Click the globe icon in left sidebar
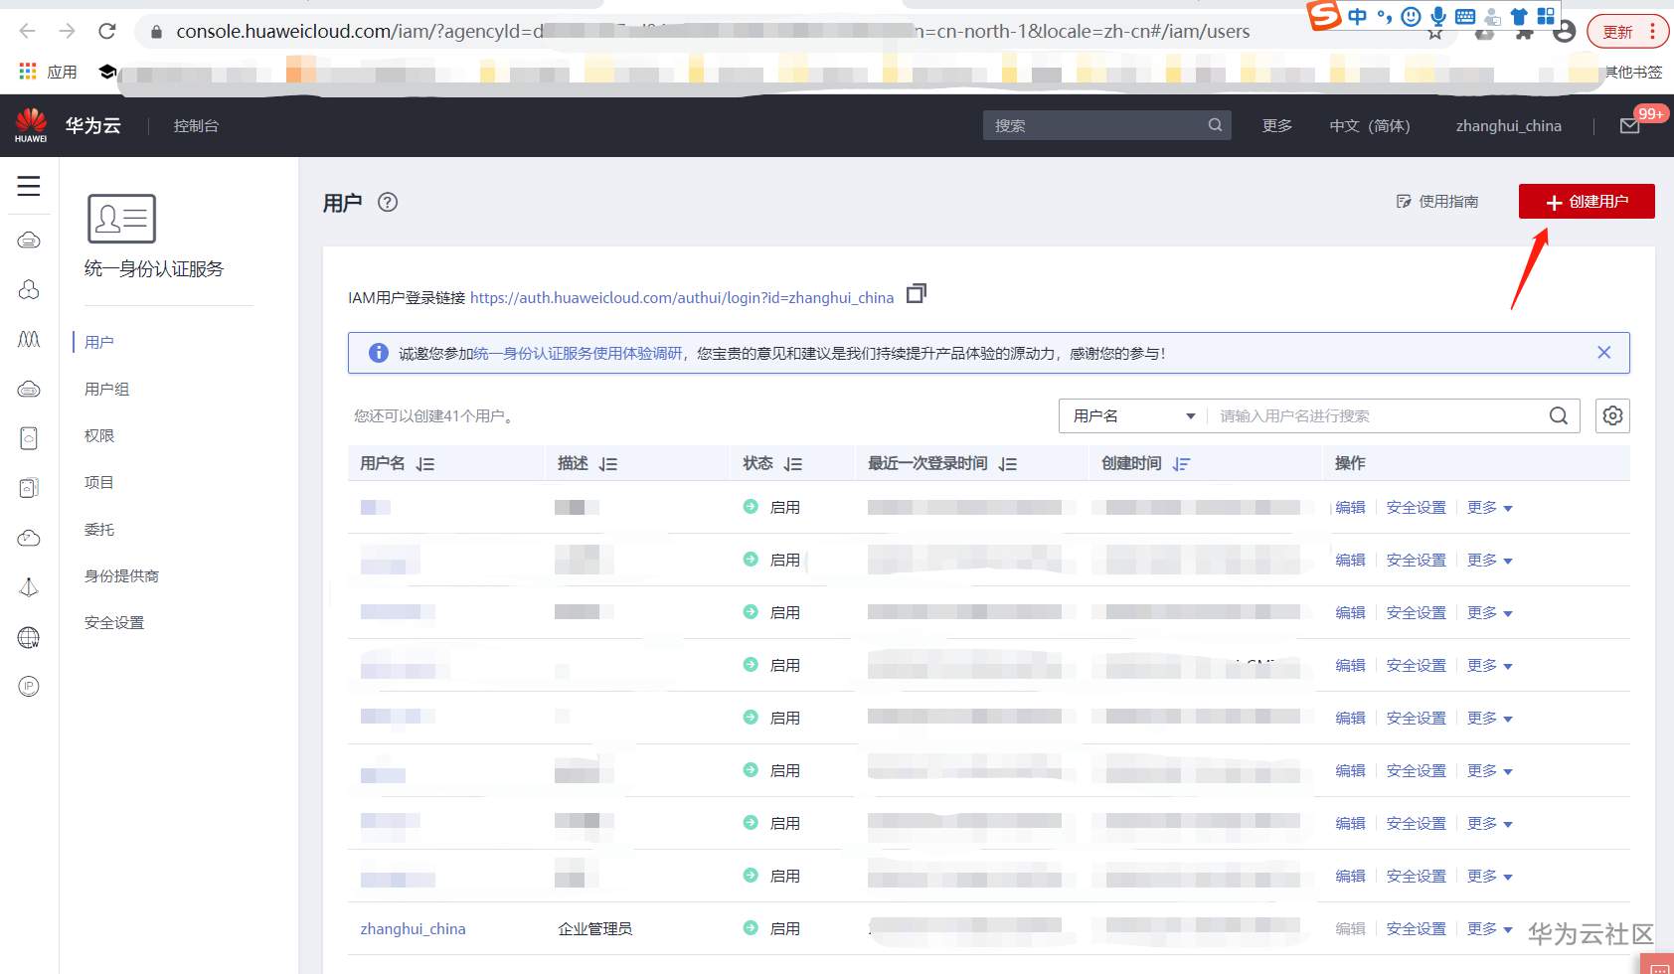The height and width of the screenshot is (974, 1674). click(x=29, y=637)
